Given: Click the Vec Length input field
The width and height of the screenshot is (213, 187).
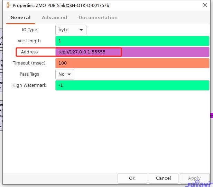Looking at the screenshot, I should 132,41.
